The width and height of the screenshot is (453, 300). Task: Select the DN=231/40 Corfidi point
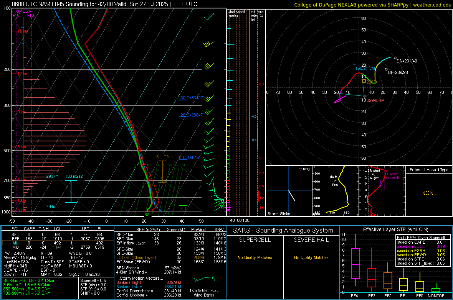pyautogui.click(x=395, y=58)
